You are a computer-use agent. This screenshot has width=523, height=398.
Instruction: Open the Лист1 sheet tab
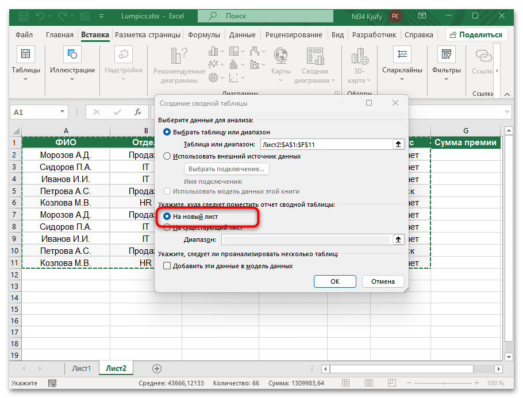(x=81, y=368)
